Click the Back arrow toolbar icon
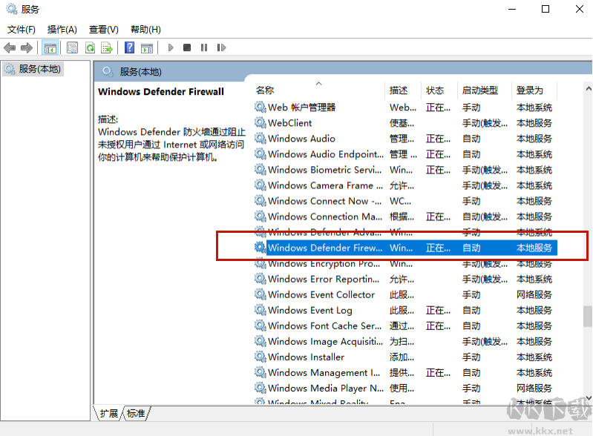The width and height of the screenshot is (593, 436). pos(10,48)
